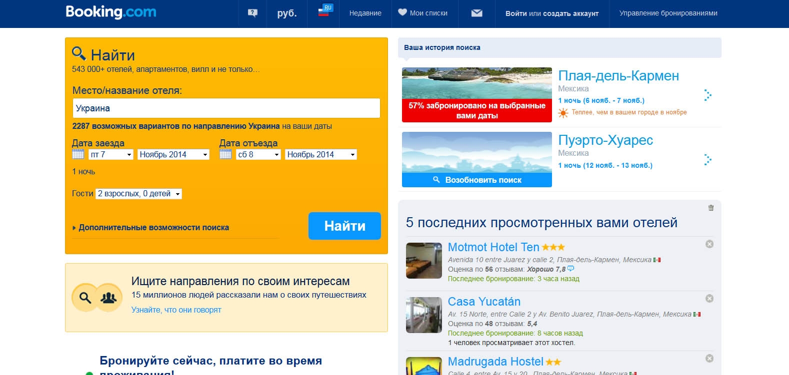Open Мои списки in the header
This screenshot has width=789, height=375.
(428, 13)
